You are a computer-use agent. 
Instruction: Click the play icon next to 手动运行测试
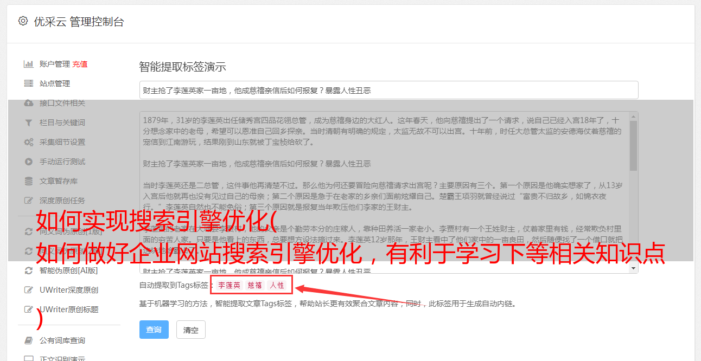(28, 162)
